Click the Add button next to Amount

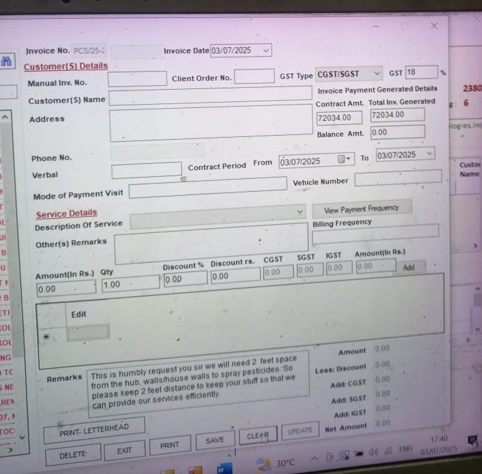click(410, 267)
